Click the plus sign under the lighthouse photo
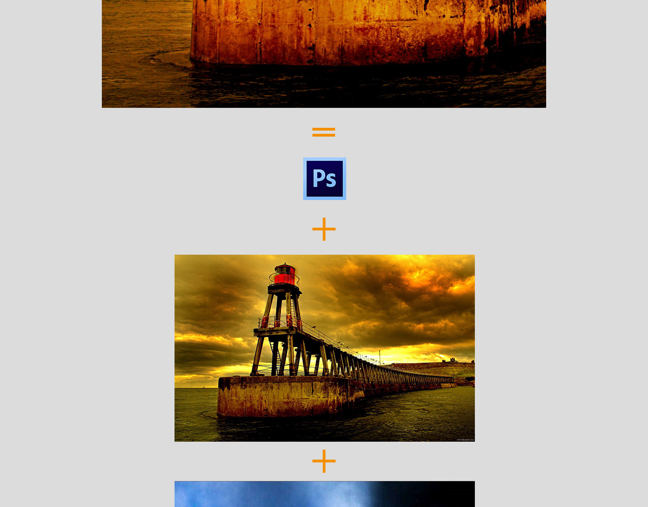The width and height of the screenshot is (648, 507). (x=324, y=461)
